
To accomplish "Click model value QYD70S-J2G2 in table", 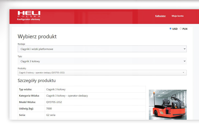I will pyautogui.click(x=54, y=102).
